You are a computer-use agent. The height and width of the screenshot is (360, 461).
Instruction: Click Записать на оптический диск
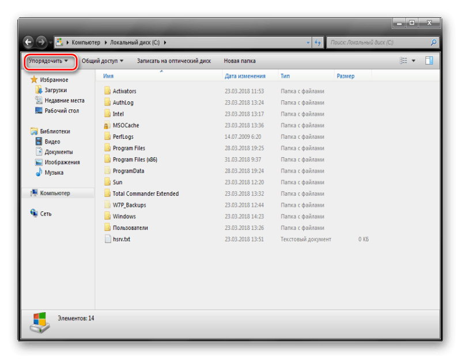[173, 60]
